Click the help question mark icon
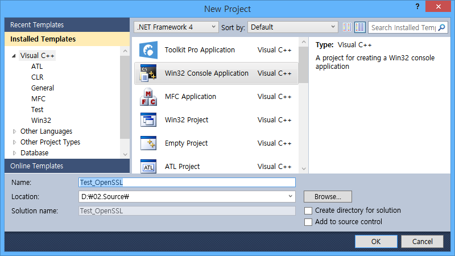Image resolution: width=455 pixels, height=256 pixels. (x=417, y=6)
